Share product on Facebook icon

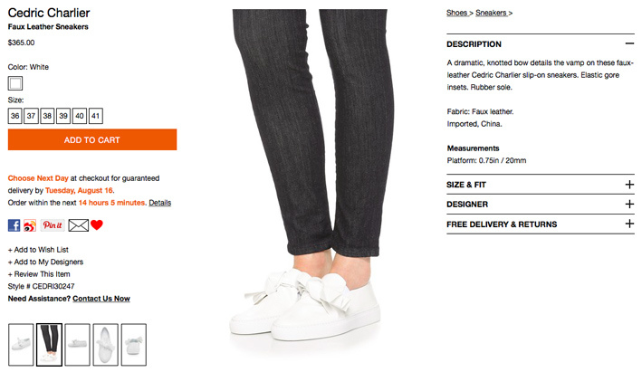click(14, 225)
